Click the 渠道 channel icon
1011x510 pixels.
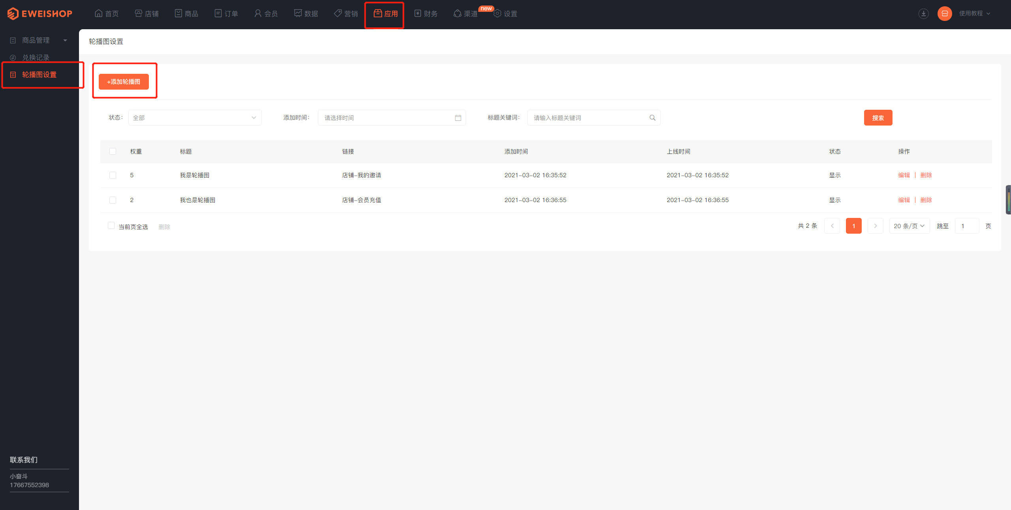(x=457, y=13)
